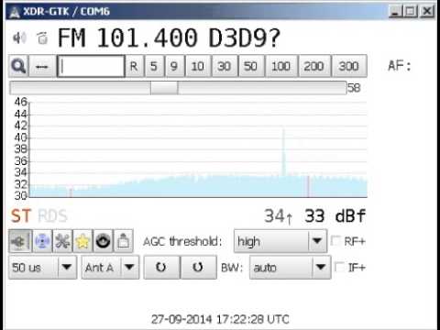Open the Ant A antenna dropdown

point(110,268)
